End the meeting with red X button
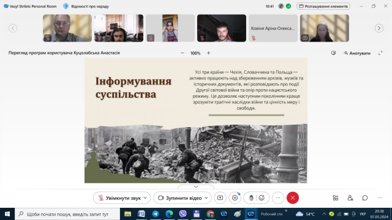 (293, 198)
